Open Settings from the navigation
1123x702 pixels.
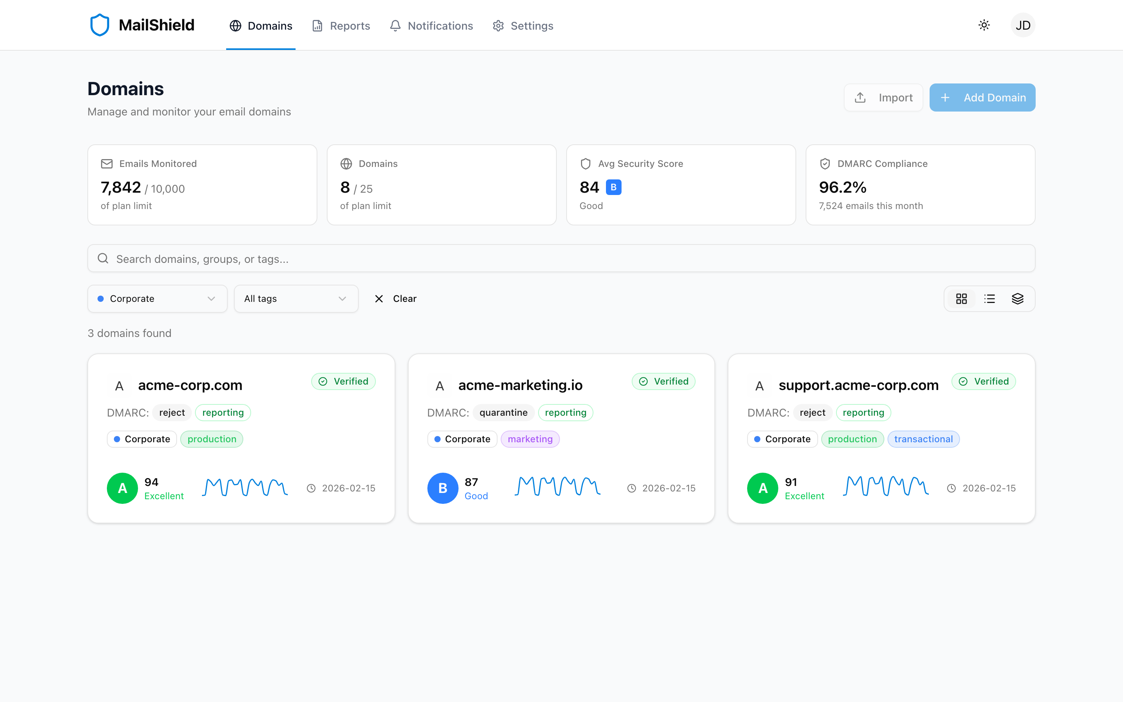click(523, 25)
